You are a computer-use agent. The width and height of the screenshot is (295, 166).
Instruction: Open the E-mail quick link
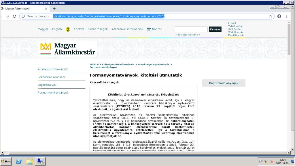tap(232, 23)
